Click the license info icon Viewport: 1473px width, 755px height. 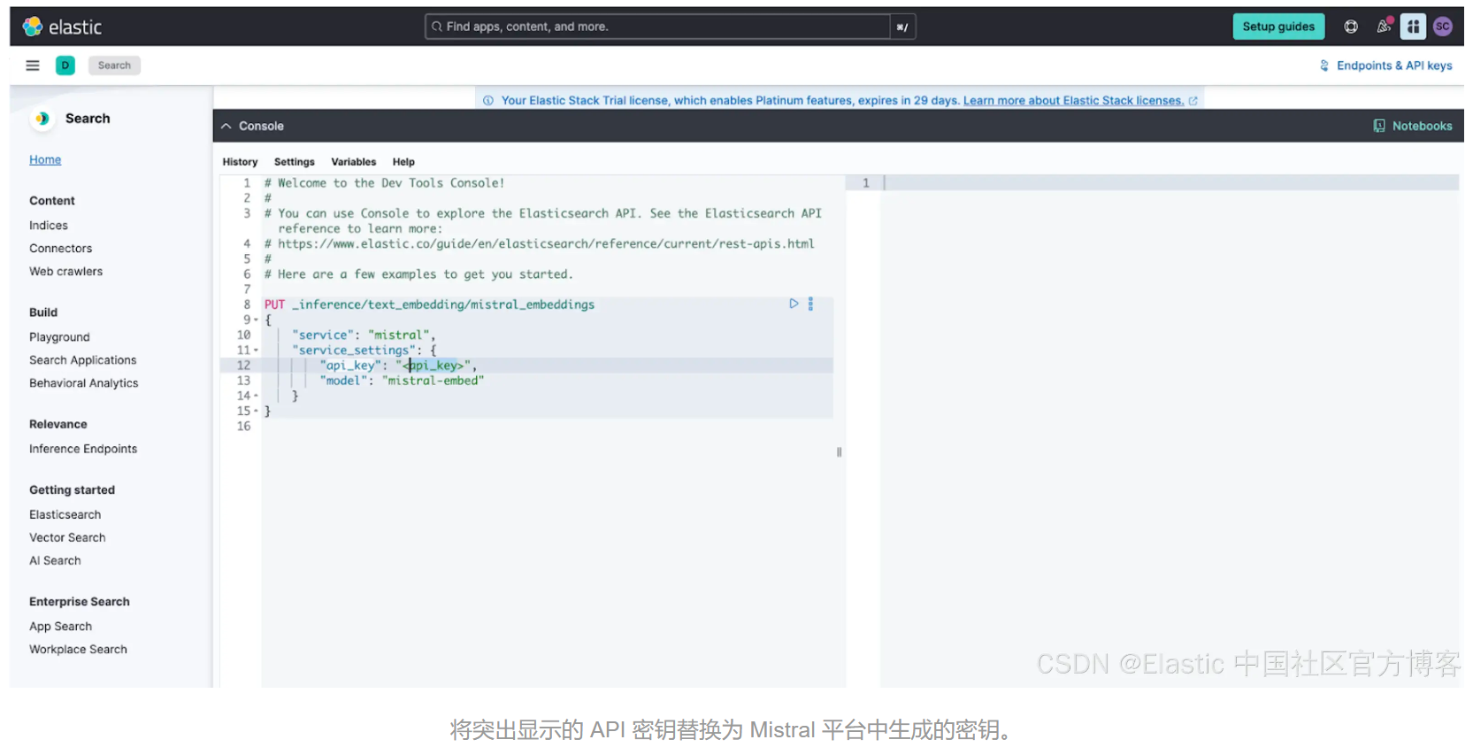(x=488, y=101)
